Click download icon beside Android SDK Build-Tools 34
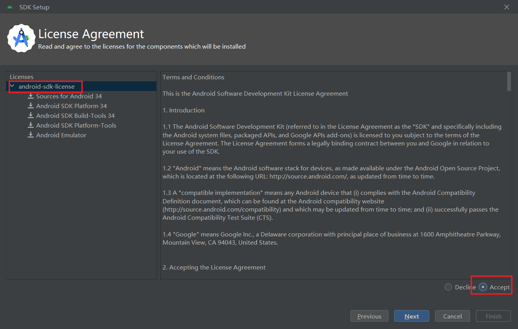The width and height of the screenshot is (518, 329). pos(31,115)
